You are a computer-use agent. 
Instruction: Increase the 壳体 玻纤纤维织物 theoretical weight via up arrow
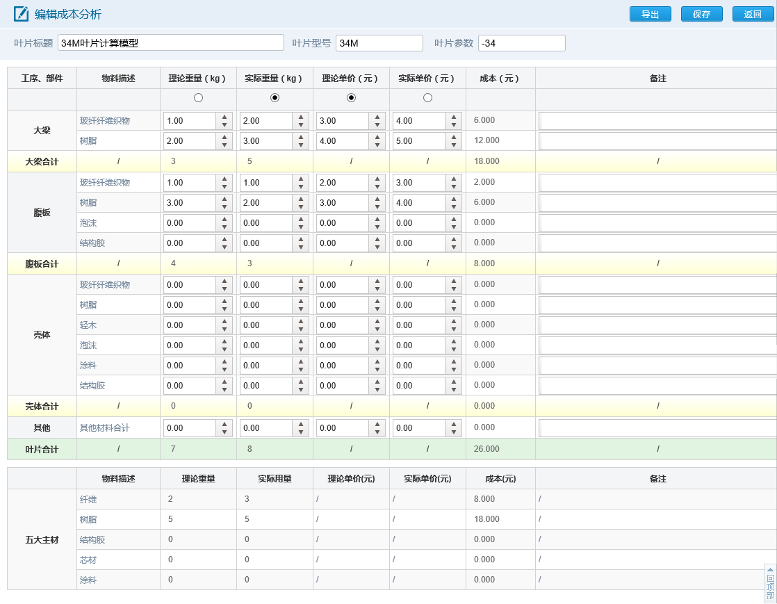click(224, 281)
